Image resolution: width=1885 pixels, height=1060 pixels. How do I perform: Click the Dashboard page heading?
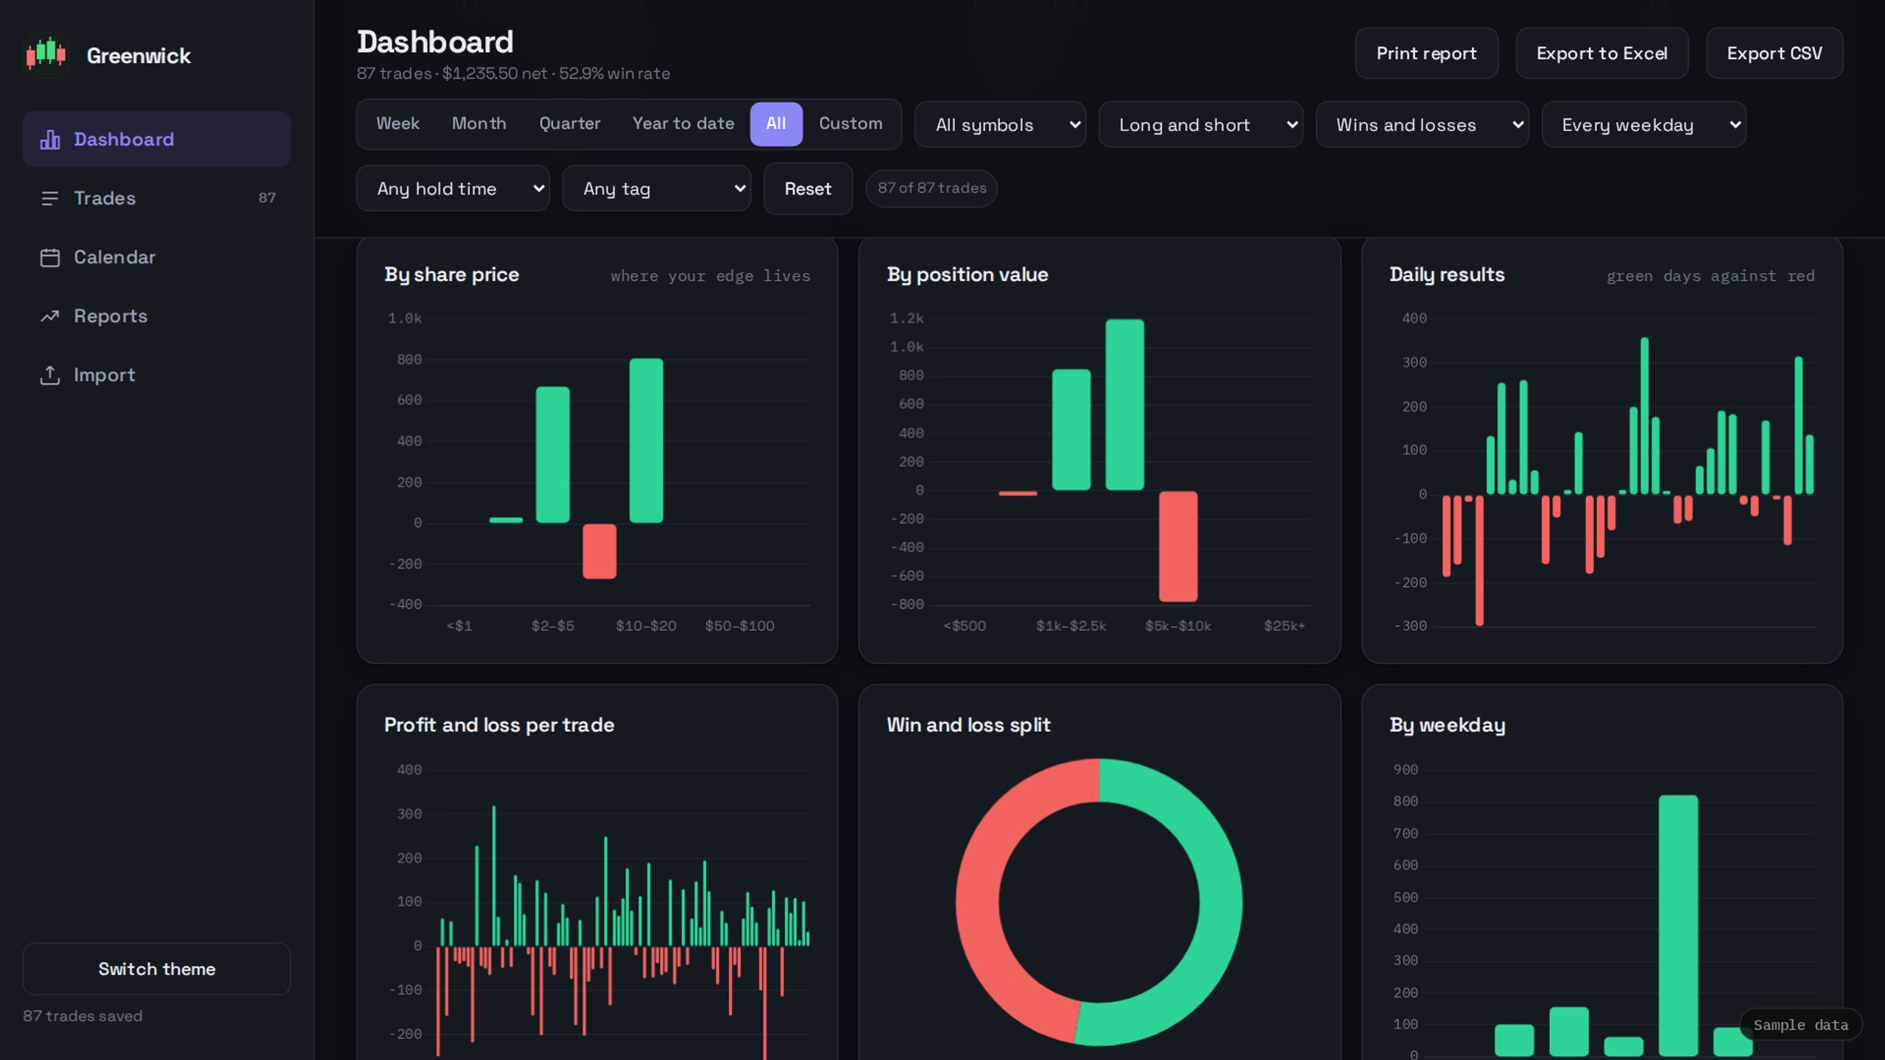(x=435, y=42)
